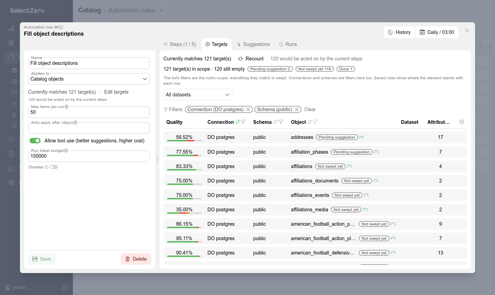
Task: Open the All datasets dropdown
Action: point(198,95)
